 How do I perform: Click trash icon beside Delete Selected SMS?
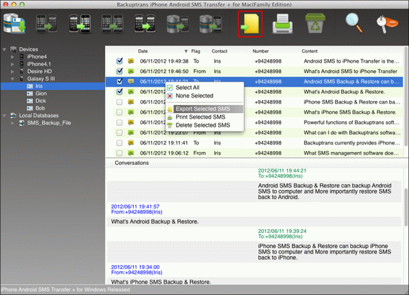(170, 125)
